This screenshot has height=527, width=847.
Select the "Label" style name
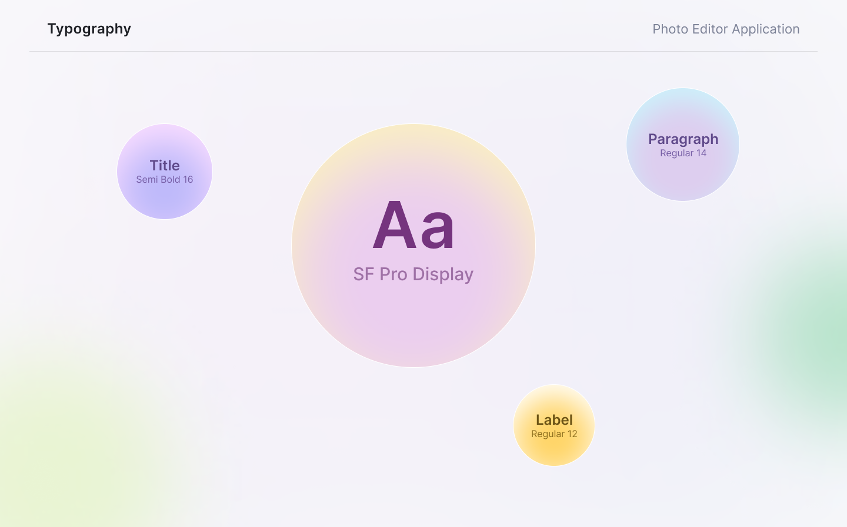(x=554, y=420)
